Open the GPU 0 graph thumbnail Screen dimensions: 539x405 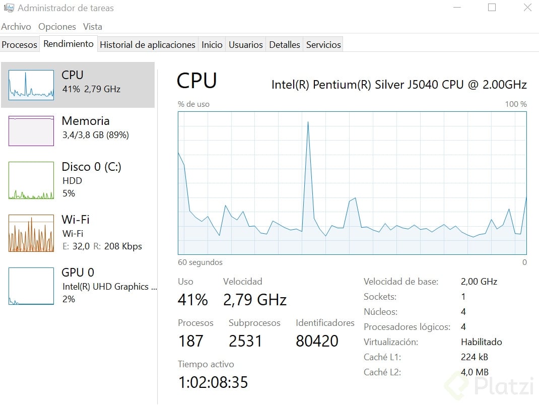pos(31,286)
